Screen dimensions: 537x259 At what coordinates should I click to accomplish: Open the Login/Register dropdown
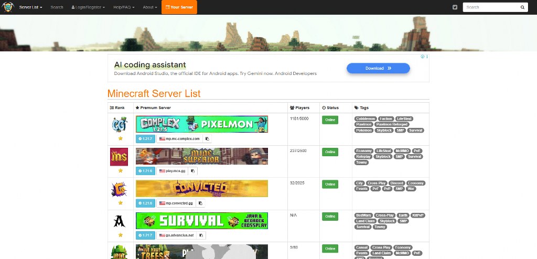(x=88, y=7)
